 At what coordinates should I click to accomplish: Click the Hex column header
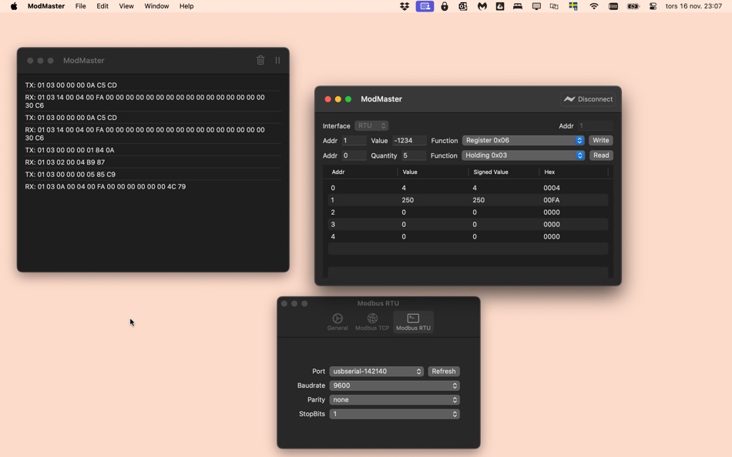click(549, 172)
